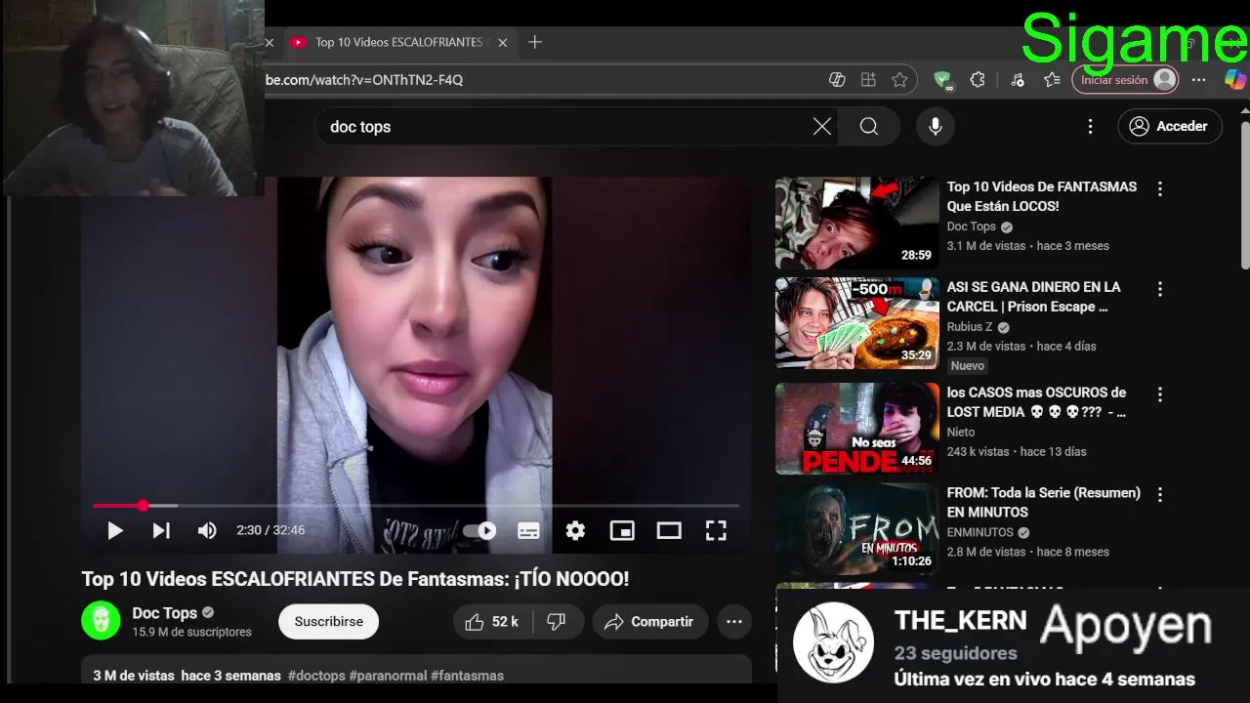Screen dimensions: 1250x703
Task: Like the video with 52 k
Action: click(492, 621)
